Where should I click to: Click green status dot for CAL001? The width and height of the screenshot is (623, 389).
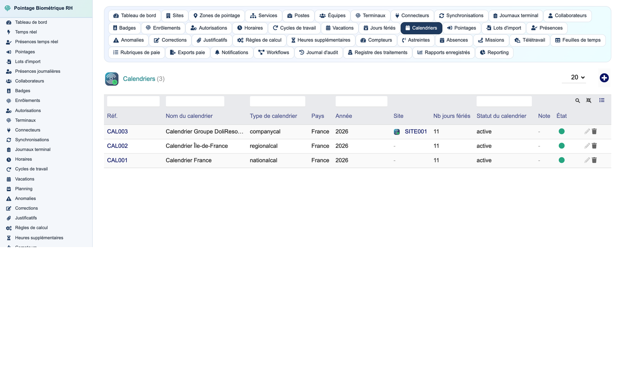click(561, 160)
